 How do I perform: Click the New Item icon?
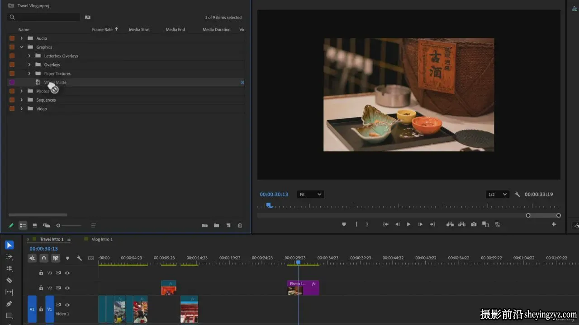pos(228,225)
